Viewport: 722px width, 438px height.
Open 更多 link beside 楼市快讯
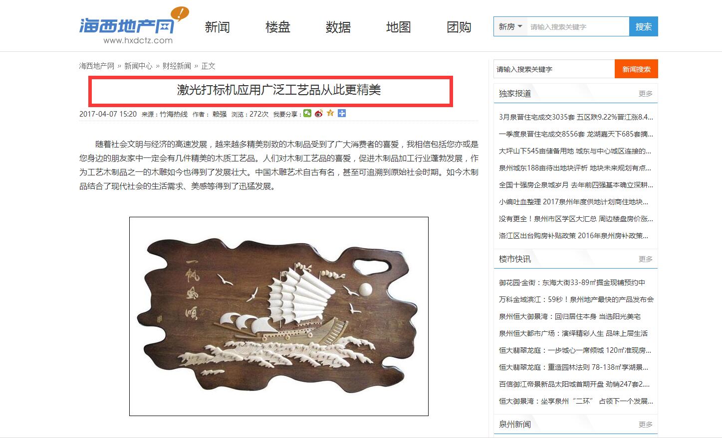pos(646,259)
